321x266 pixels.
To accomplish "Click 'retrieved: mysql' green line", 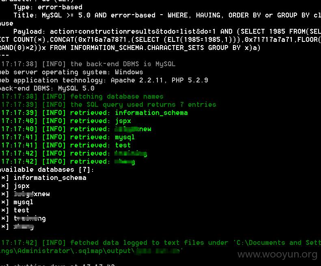I will pyautogui.click(x=67, y=137).
